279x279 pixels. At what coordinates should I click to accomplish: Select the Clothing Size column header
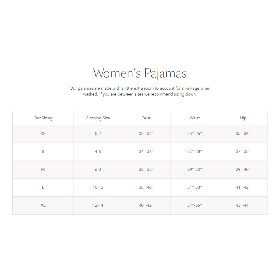pyautogui.click(x=98, y=118)
